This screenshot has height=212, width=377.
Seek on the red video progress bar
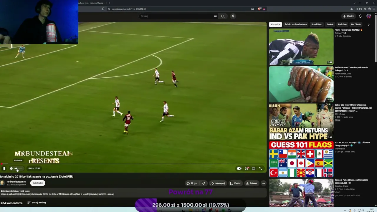(x=133, y=164)
